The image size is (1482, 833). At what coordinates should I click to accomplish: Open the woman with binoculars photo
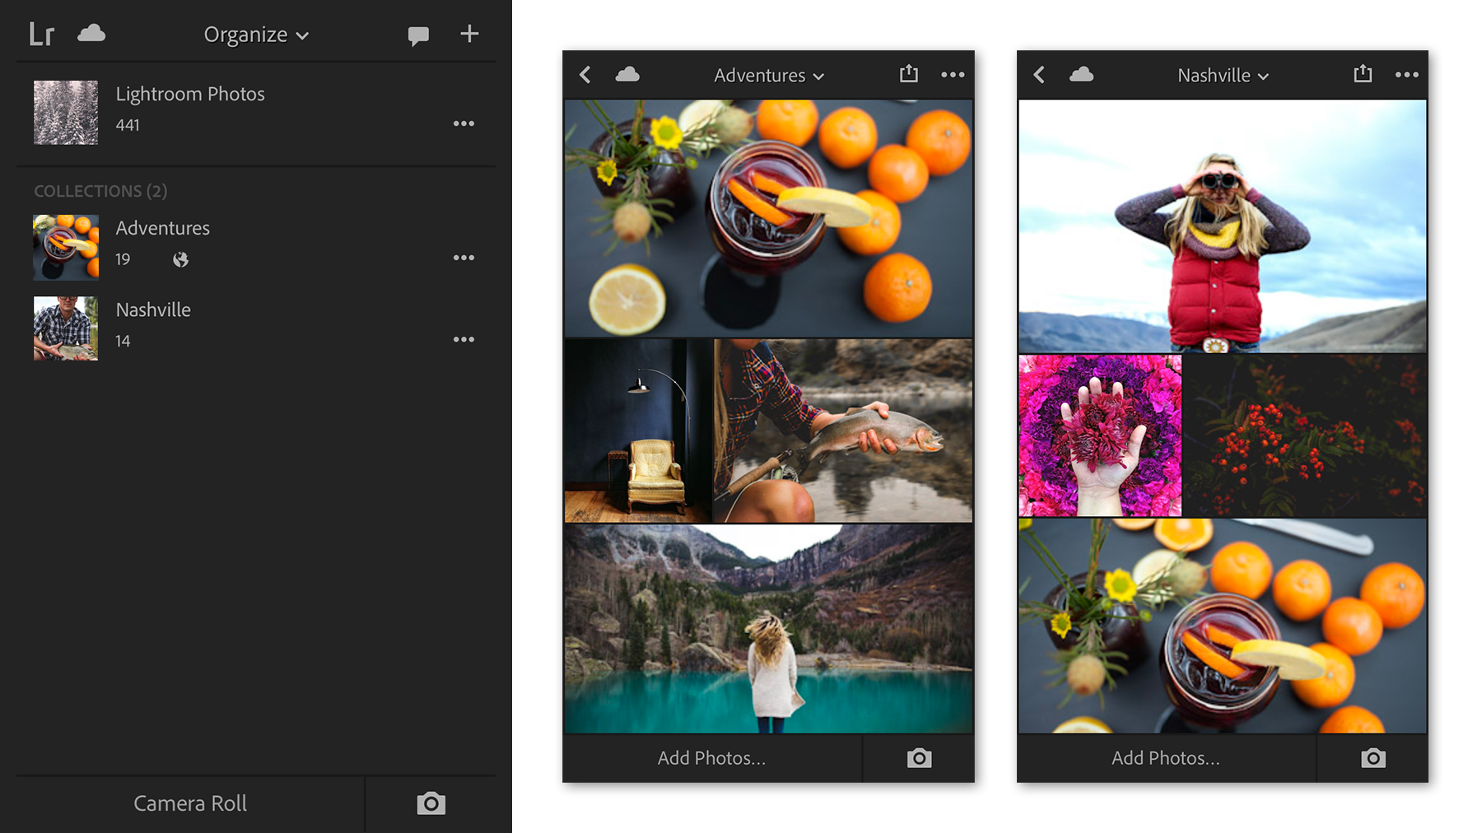click(1222, 226)
